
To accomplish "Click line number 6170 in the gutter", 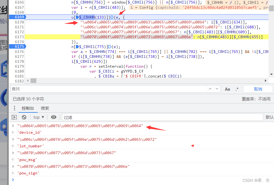I will pyautogui.click(x=19, y=22).
